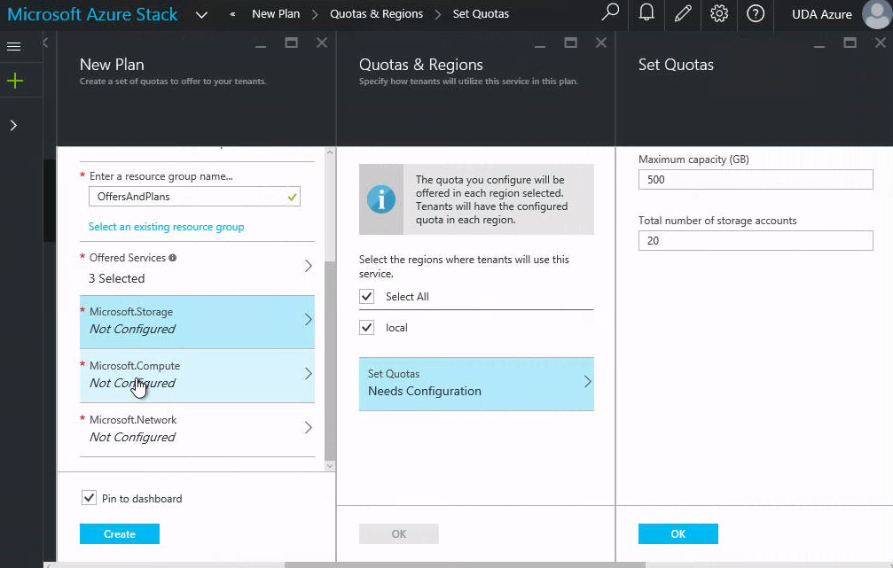This screenshot has height=568, width=893.
Task: Open the notifications bell
Action: 647,13
